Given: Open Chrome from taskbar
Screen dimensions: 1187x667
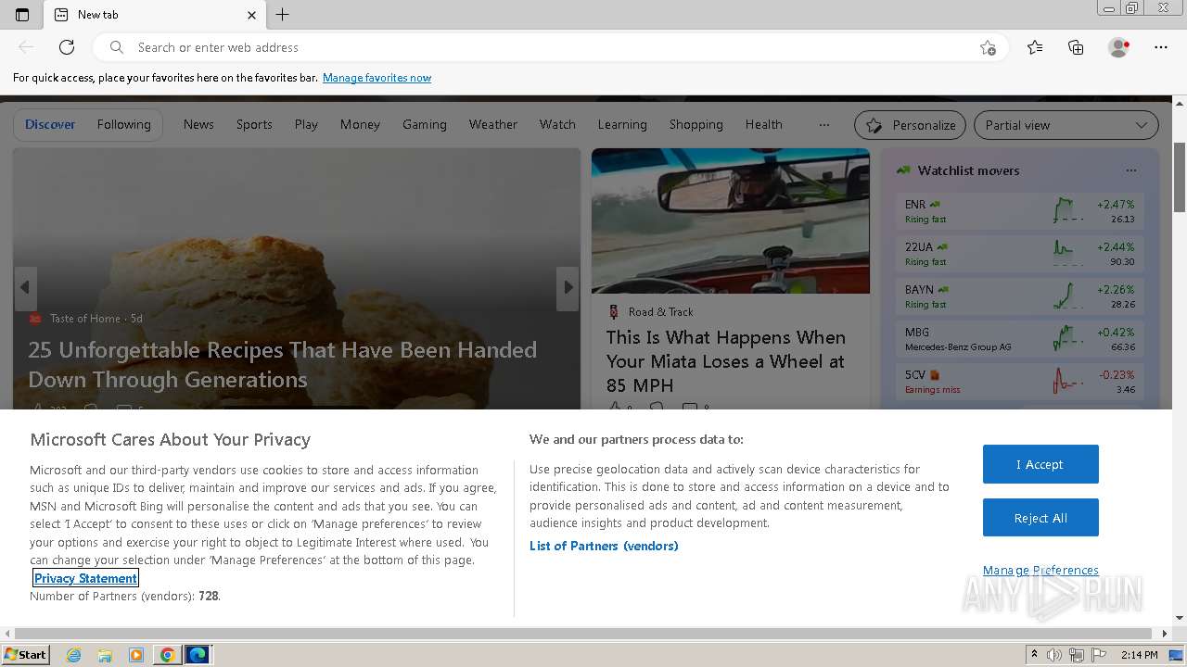Looking at the screenshot, I should [167, 655].
